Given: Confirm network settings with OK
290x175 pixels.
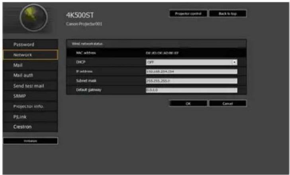Looking at the screenshot, I should (x=188, y=103).
